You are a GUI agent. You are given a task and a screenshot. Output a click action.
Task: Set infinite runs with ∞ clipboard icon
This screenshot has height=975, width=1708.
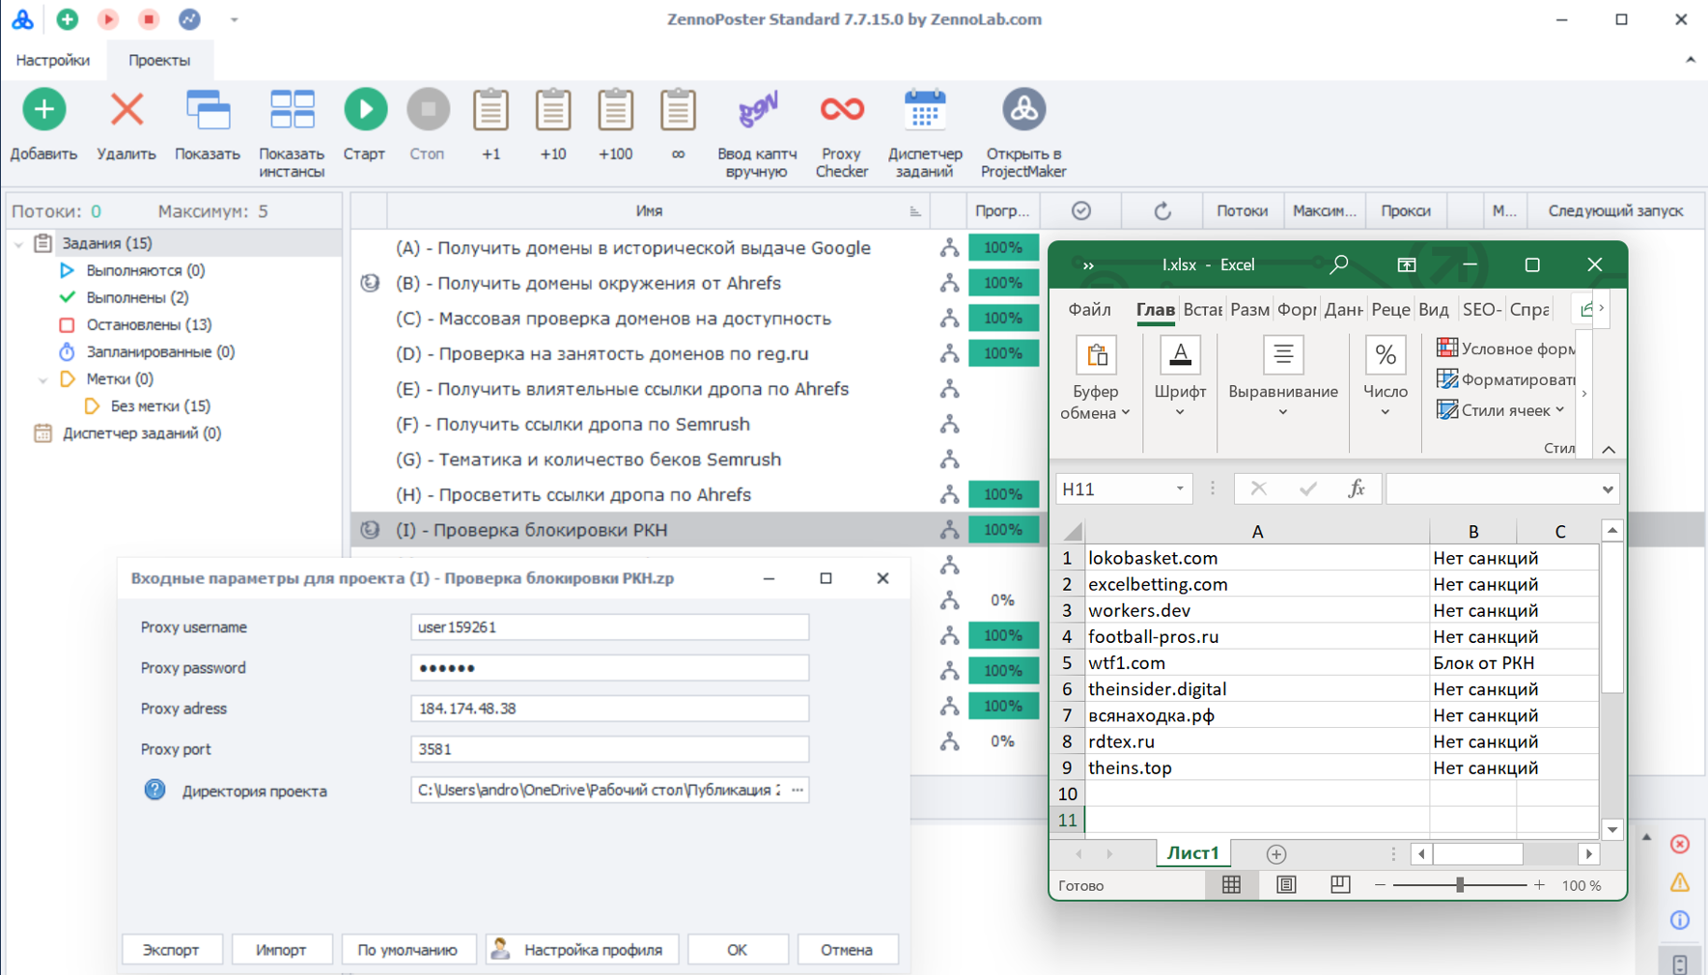678,110
